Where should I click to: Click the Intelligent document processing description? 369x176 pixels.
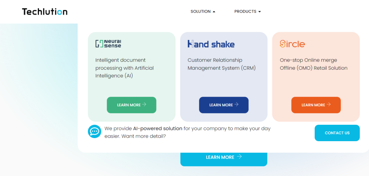(124, 68)
